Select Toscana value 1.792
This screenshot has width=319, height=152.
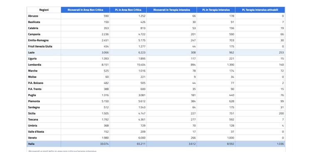(105, 120)
